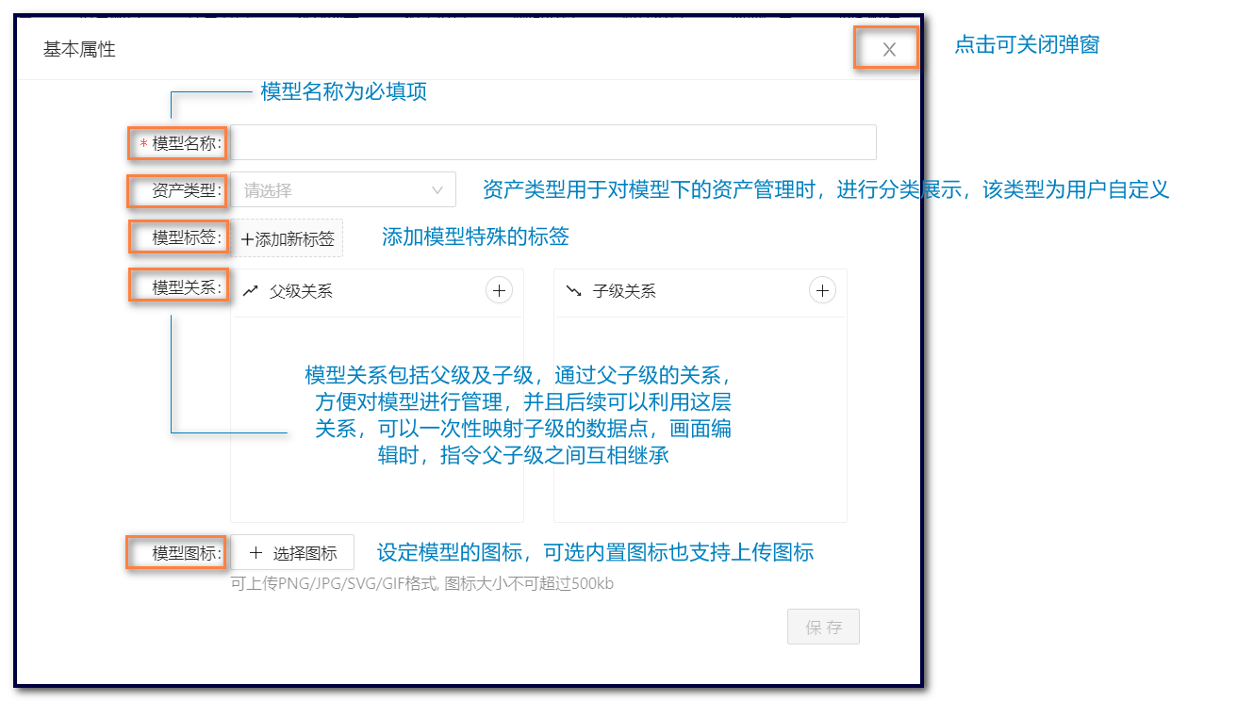Viewport: 1253px width, 701px height.
Task: Click the upward arrow icon in 父级关系 header
Action: (x=249, y=291)
